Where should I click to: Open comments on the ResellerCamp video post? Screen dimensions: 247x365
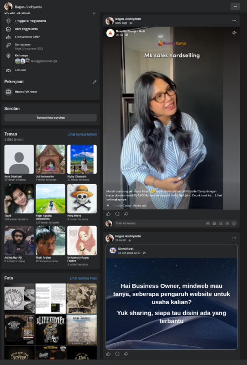[117, 214]
